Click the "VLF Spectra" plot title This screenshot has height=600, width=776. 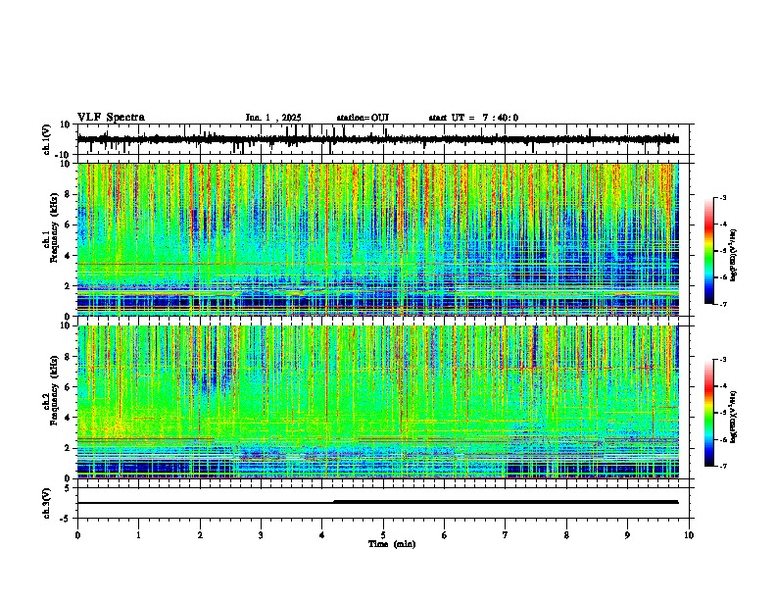click(x=111, y=118)
